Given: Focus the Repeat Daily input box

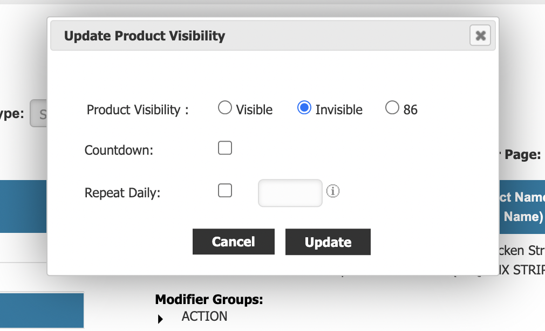Looking at the screenshot, I should point(290,193).
